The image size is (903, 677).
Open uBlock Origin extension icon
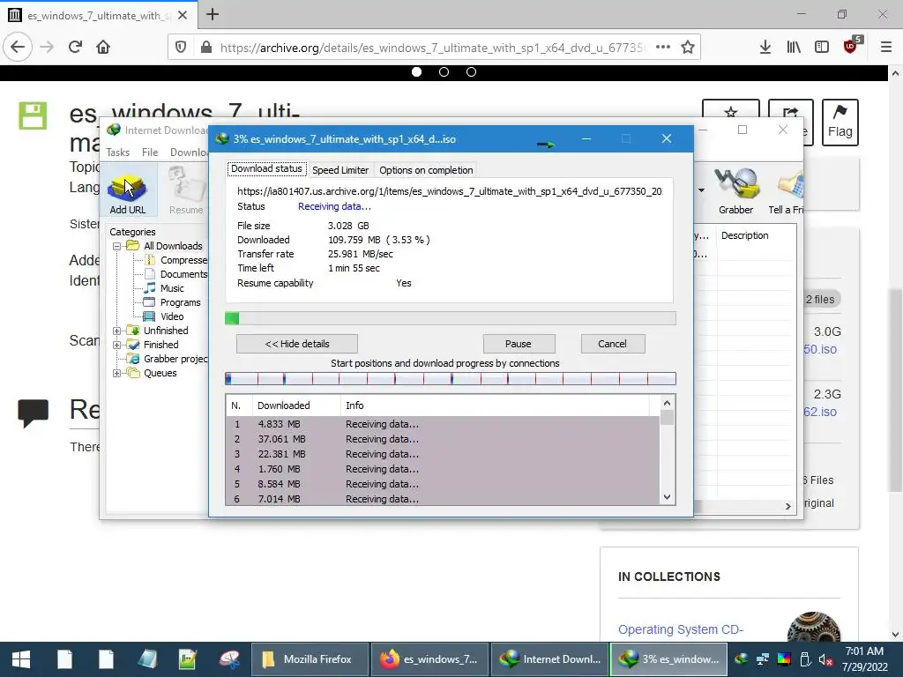851,46
